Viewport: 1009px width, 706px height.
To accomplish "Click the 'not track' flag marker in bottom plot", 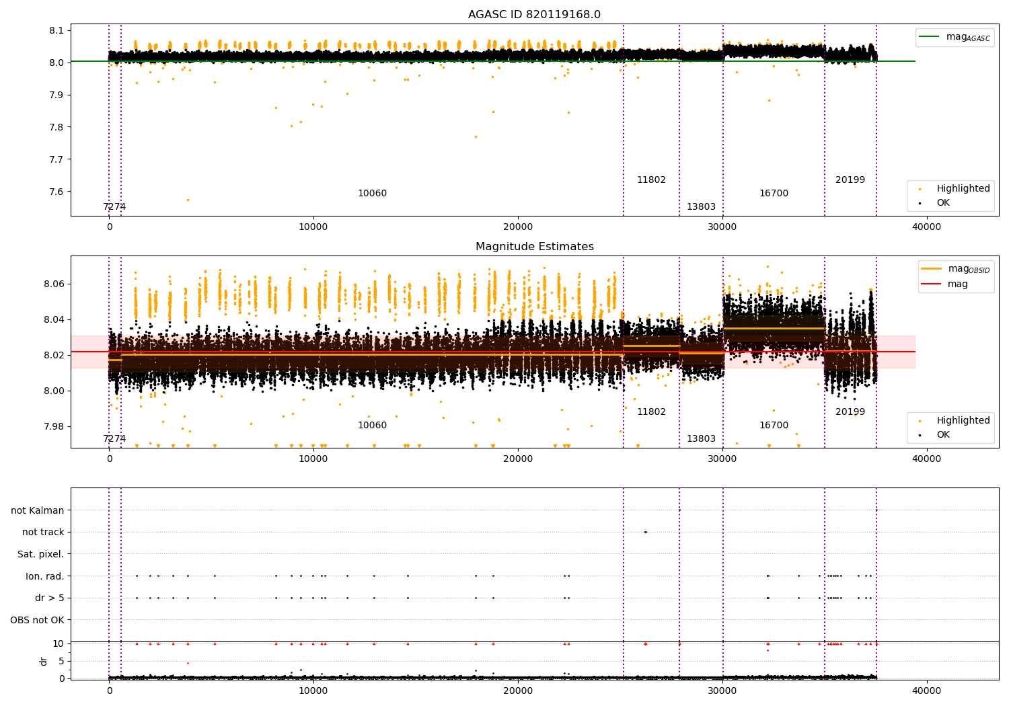I will point(645,532).
